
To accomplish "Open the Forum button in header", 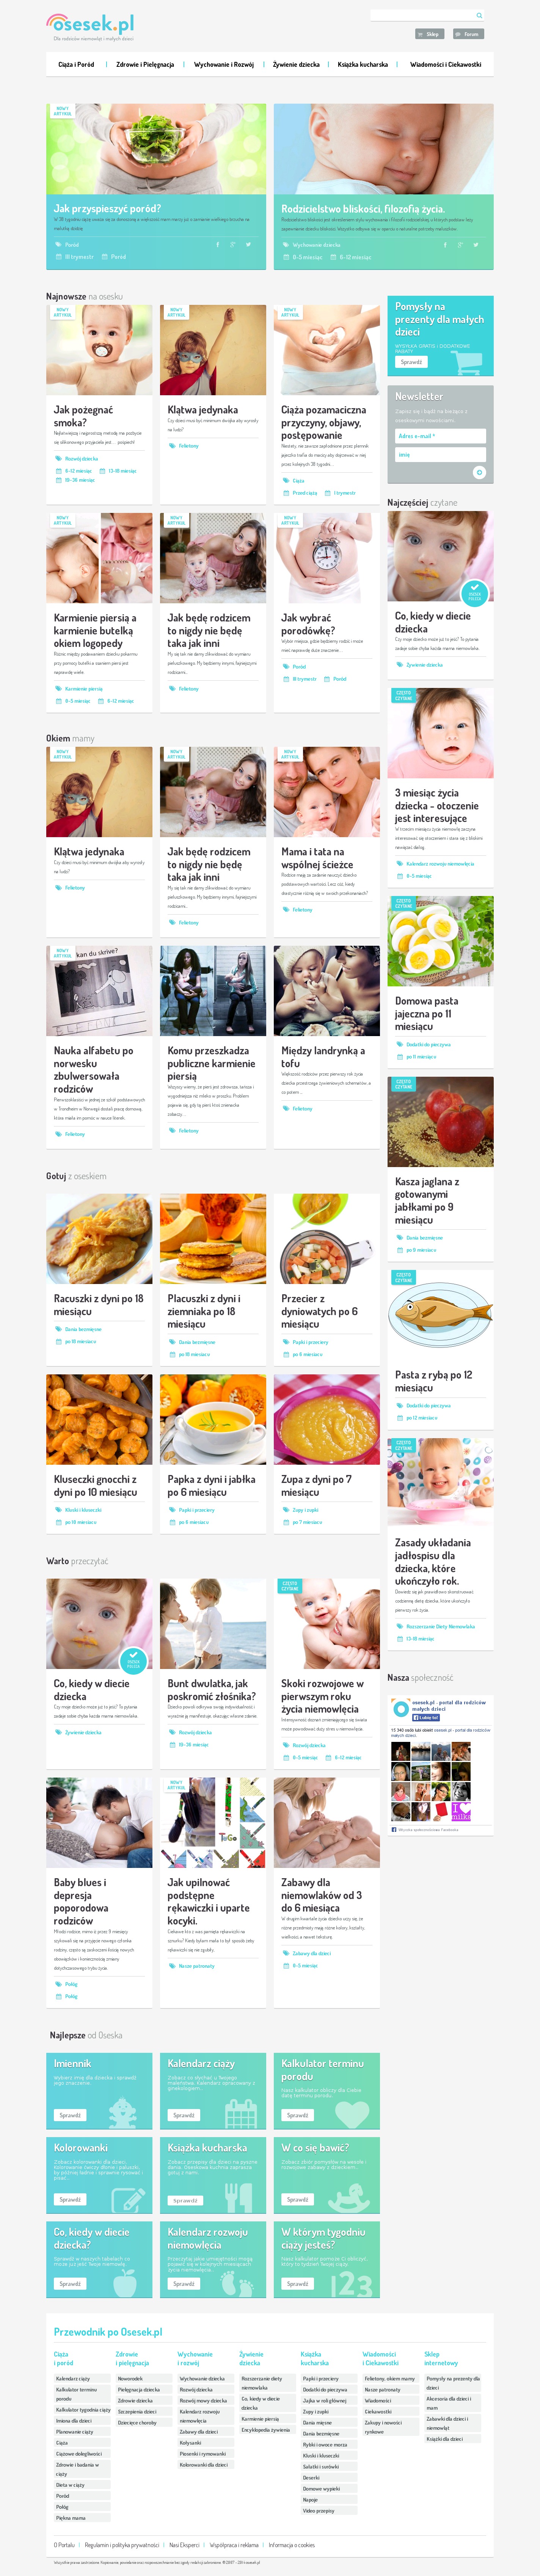I will (468, 34).
